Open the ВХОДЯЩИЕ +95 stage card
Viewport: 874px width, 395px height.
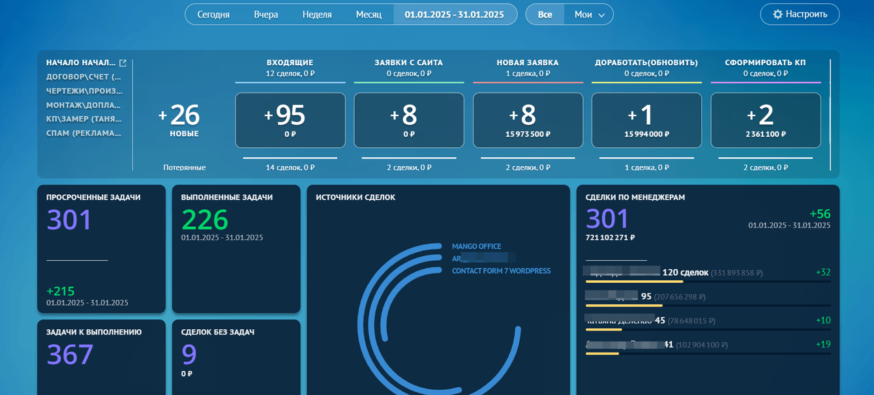pos(290,120)
